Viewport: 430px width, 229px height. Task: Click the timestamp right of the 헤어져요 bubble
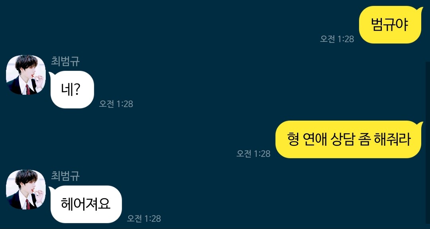[x=144, y=218]
